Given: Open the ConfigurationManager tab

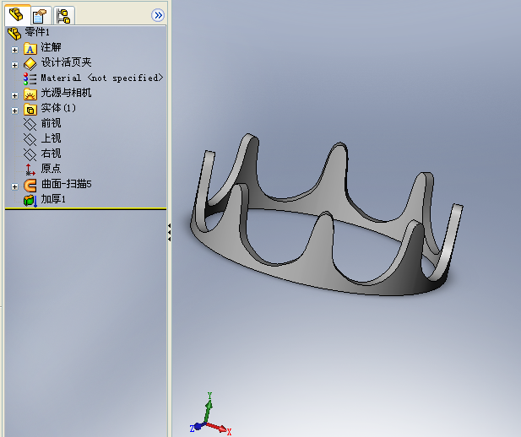Looking at the screenshot, I should (63, 15).
